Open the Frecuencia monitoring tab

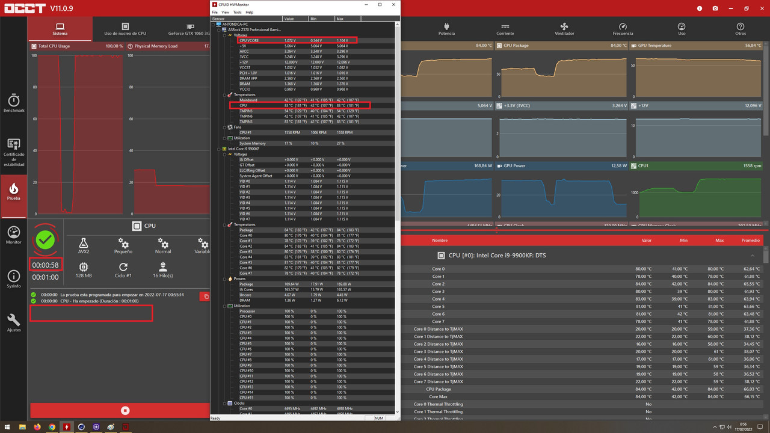(x=623, y=29)
